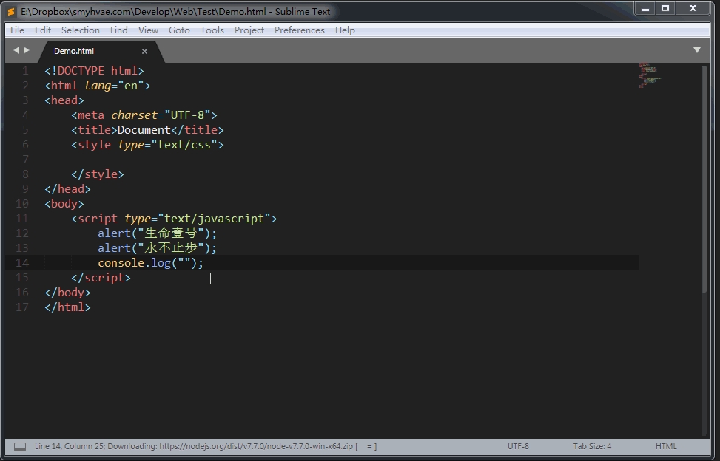Click the minimap code preview
This screenshot has height=461, width=720.
click(650, 75)
